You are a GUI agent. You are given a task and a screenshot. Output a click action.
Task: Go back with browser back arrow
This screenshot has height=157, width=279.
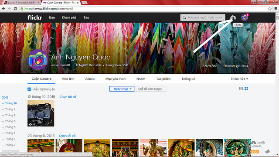click(3, 9)
